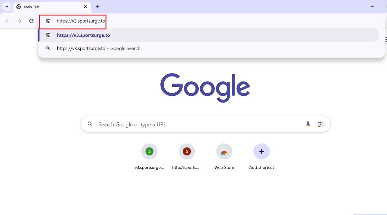Screen dimensions: 387x215
Task: Click the browser forward arrow
Action: tap(19, 21)
